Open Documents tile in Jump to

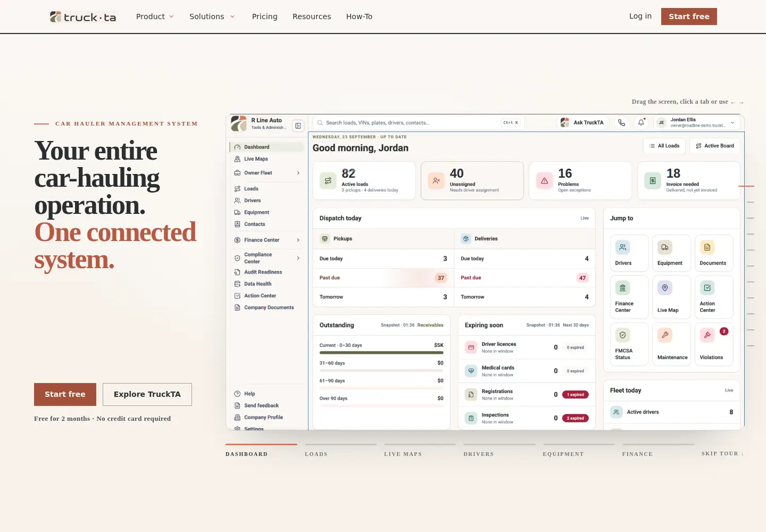coord(714,253)
